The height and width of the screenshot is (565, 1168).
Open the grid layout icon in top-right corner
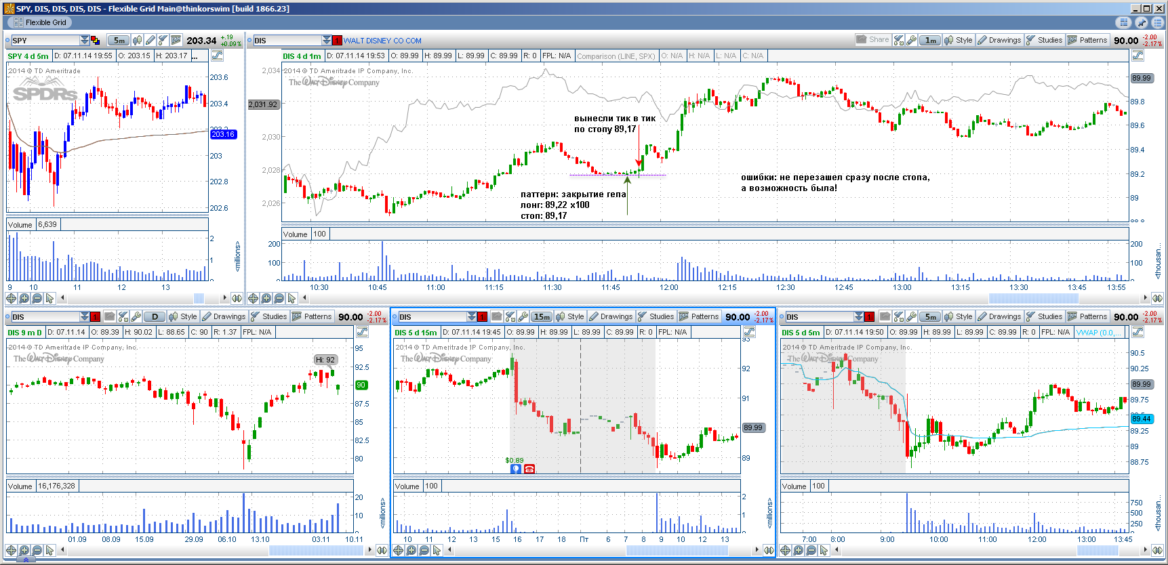tap(1124, 22)
